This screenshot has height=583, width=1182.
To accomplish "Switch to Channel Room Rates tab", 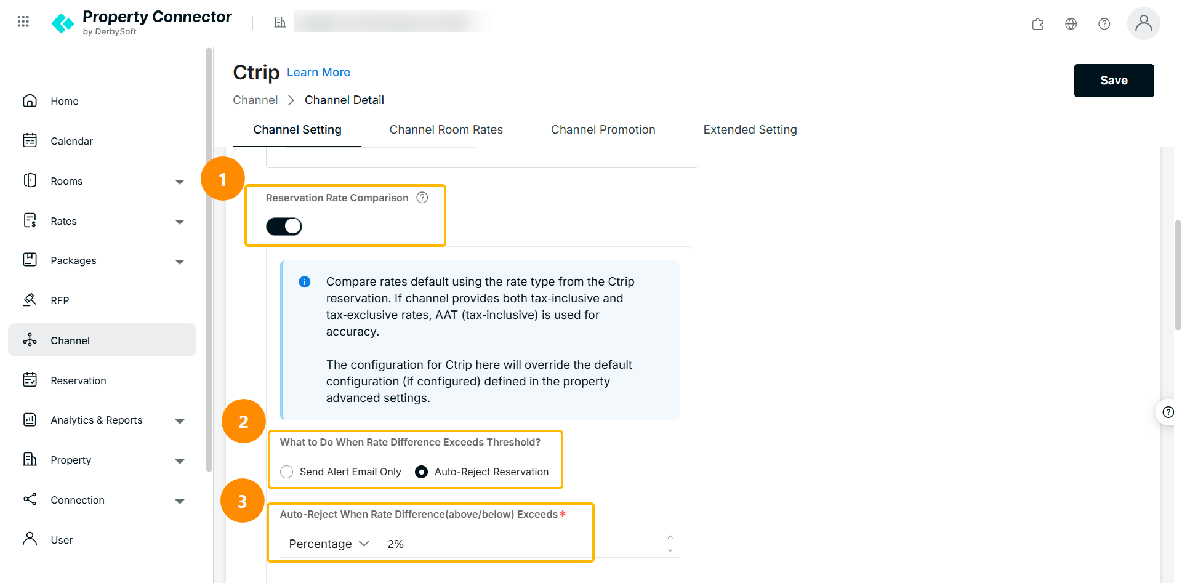I will tap(446, 130).
